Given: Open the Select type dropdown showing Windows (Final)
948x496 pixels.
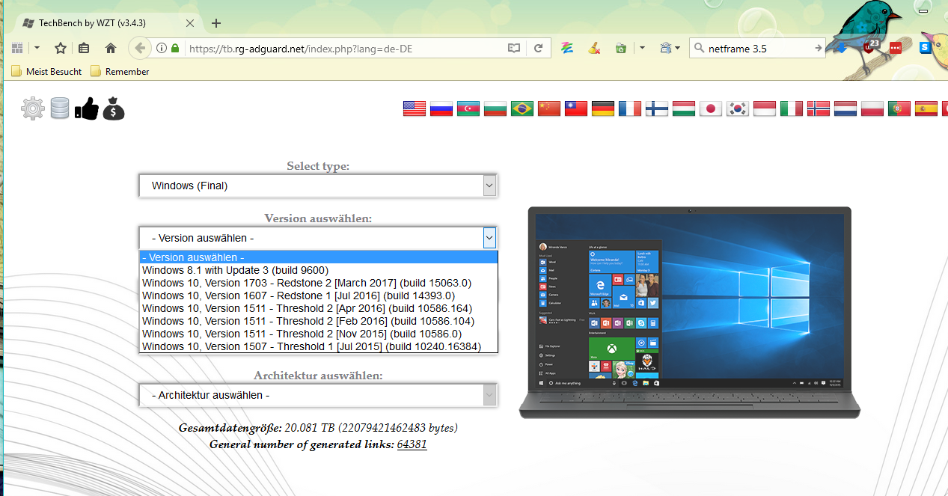Looking at the screenshot, I should [318, 186].
